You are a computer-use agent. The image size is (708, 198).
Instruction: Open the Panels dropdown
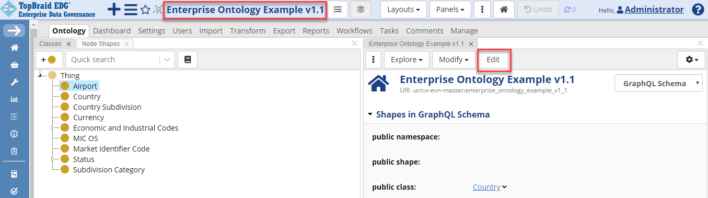click(x=450, y=9)
